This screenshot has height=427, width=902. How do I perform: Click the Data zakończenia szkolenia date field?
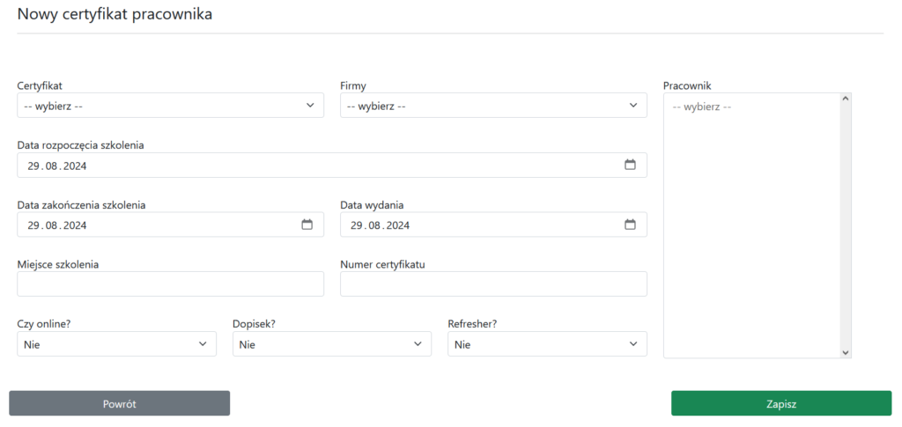click(170, 225)
